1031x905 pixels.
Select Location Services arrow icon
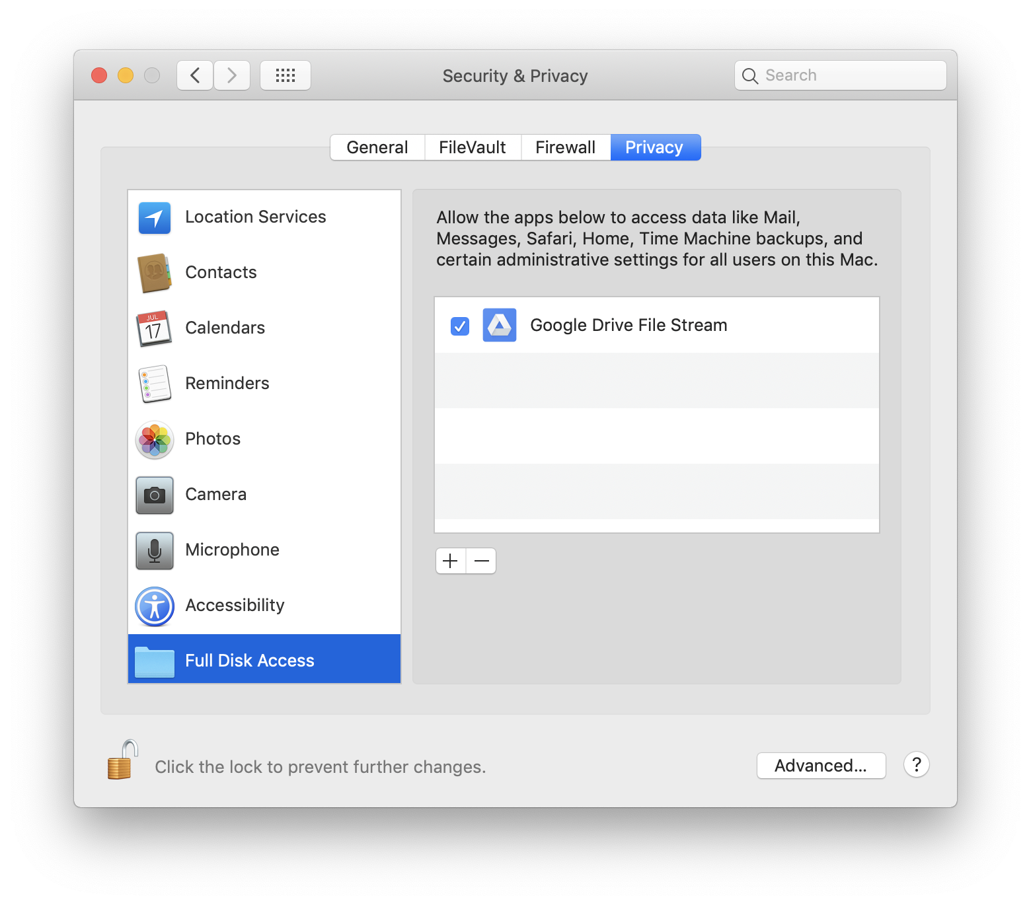[155, 218]
